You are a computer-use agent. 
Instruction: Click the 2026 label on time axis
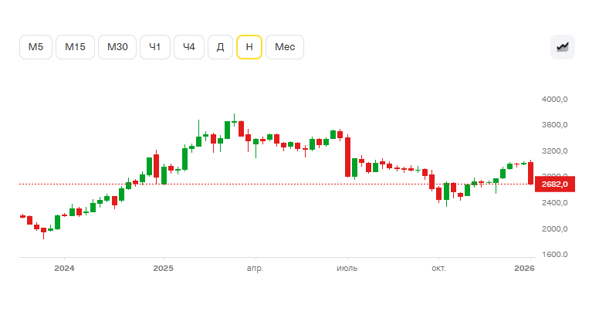pyautogui.click(x=524, y=269)
